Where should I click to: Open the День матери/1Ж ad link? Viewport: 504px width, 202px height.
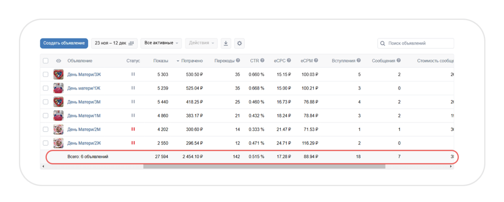84,88
